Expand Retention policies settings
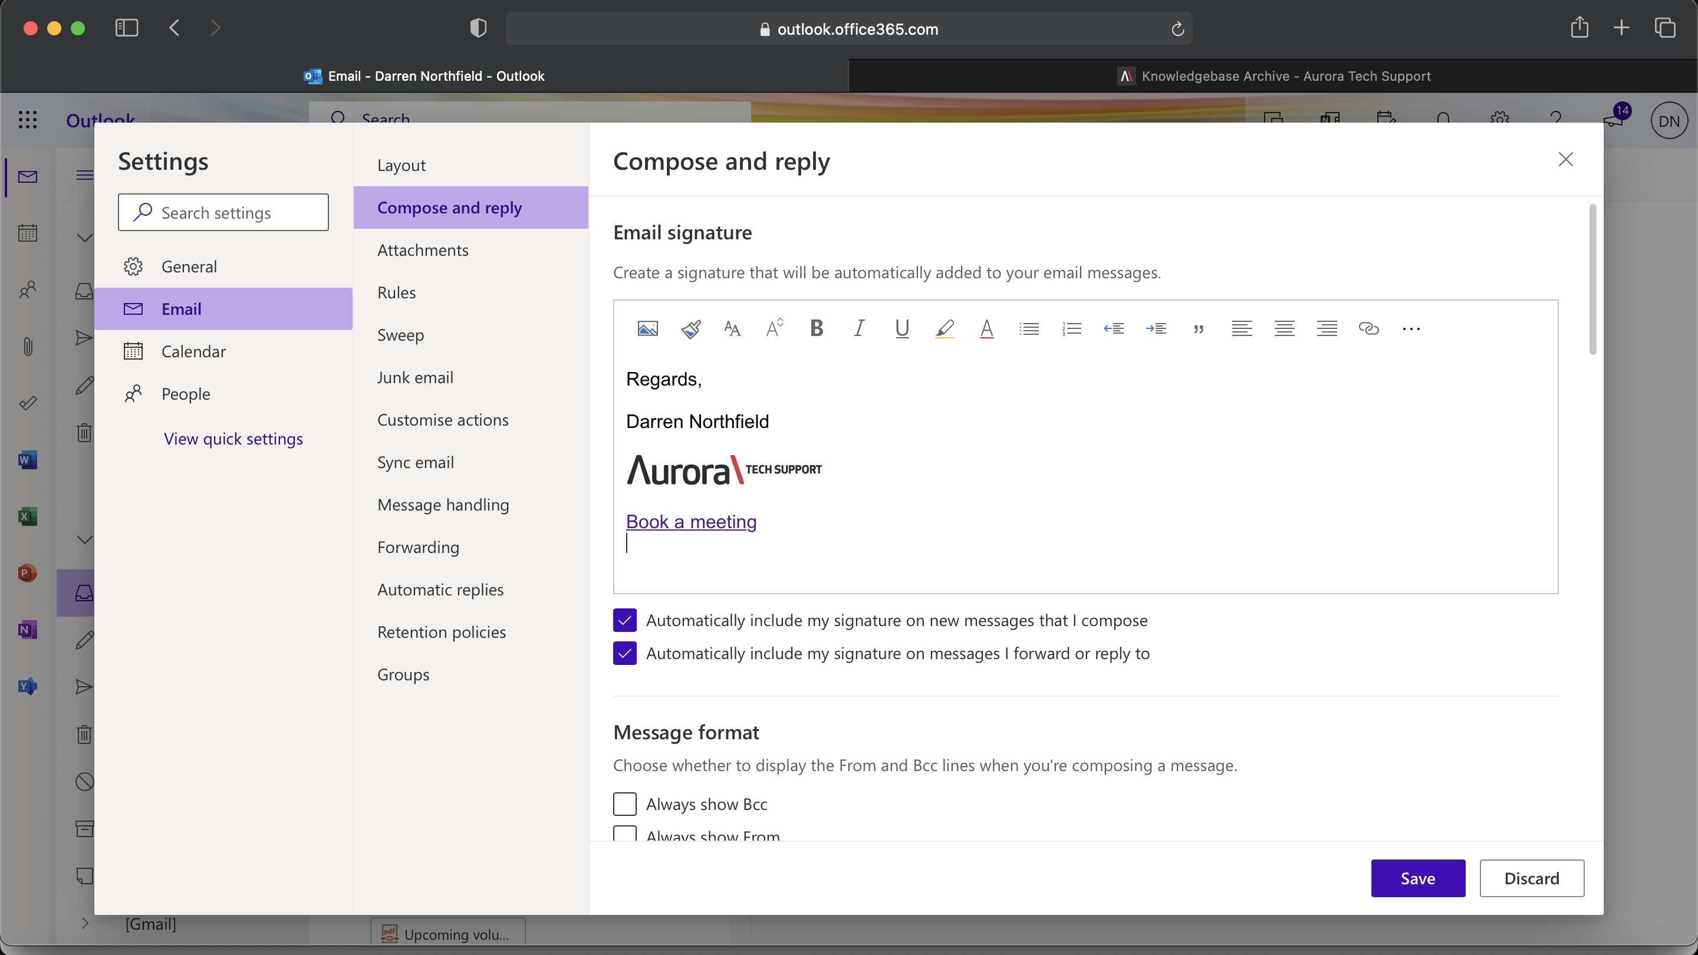 click(x=441, y=631)
